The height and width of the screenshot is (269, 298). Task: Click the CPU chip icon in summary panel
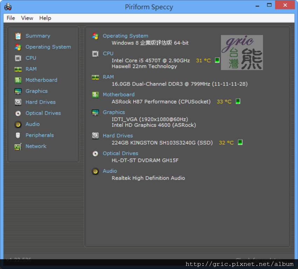tap(95, 54)
